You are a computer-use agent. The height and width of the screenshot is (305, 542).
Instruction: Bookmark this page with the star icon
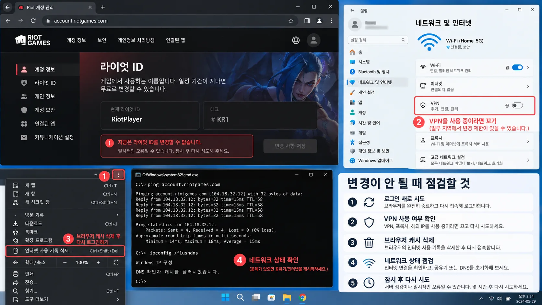291,21
